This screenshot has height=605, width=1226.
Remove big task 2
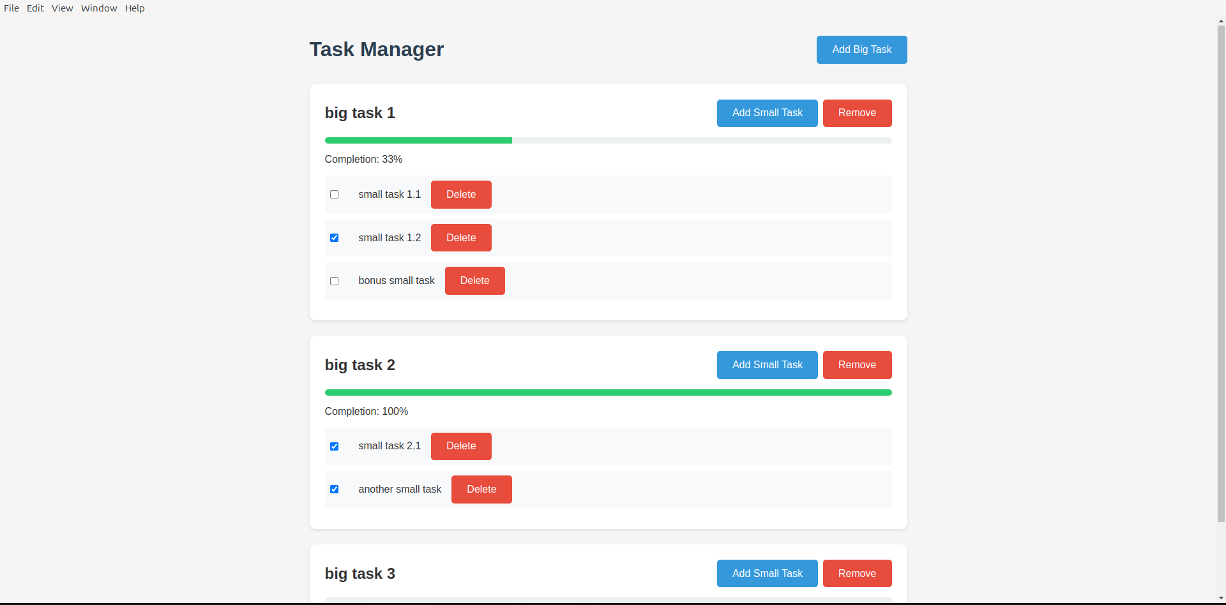[x=857, y=364]
